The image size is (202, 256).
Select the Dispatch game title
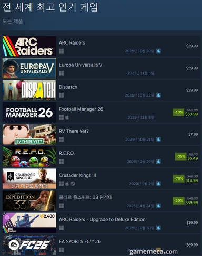68,87
